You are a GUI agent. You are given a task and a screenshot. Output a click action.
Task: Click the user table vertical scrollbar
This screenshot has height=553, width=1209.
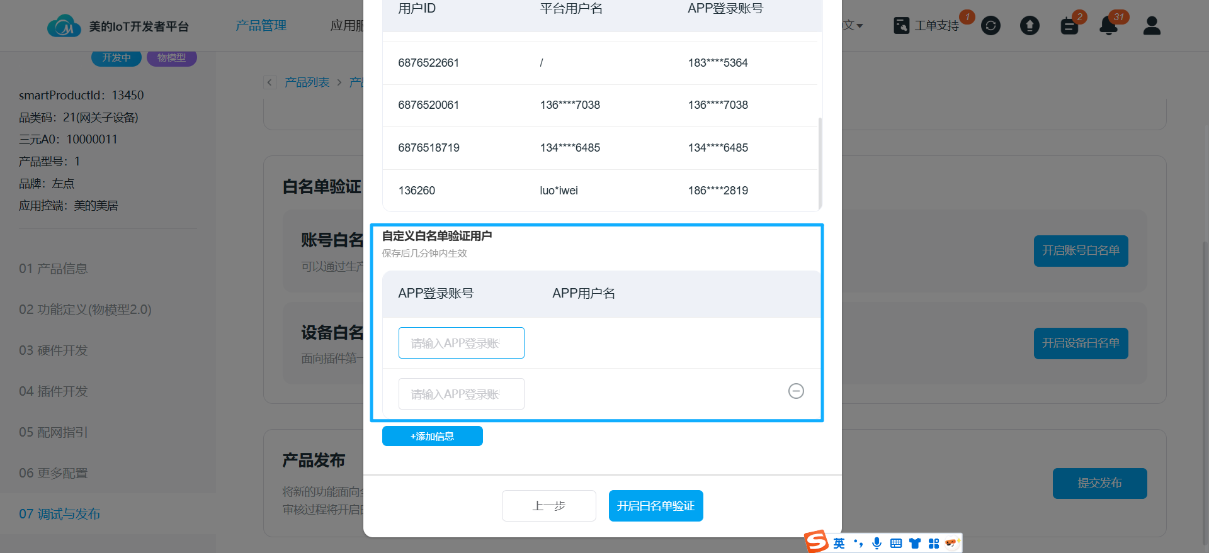[820, 162]
